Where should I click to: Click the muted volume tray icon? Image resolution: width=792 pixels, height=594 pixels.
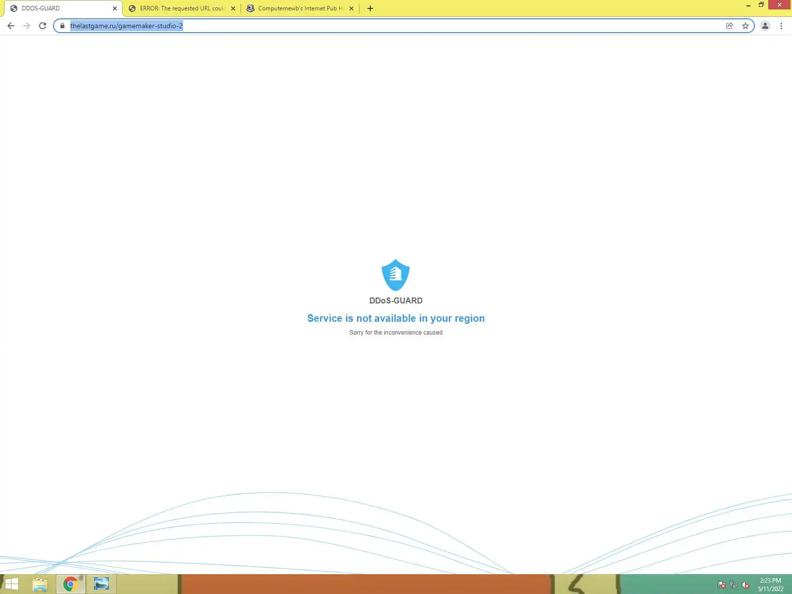click(745, 585)
